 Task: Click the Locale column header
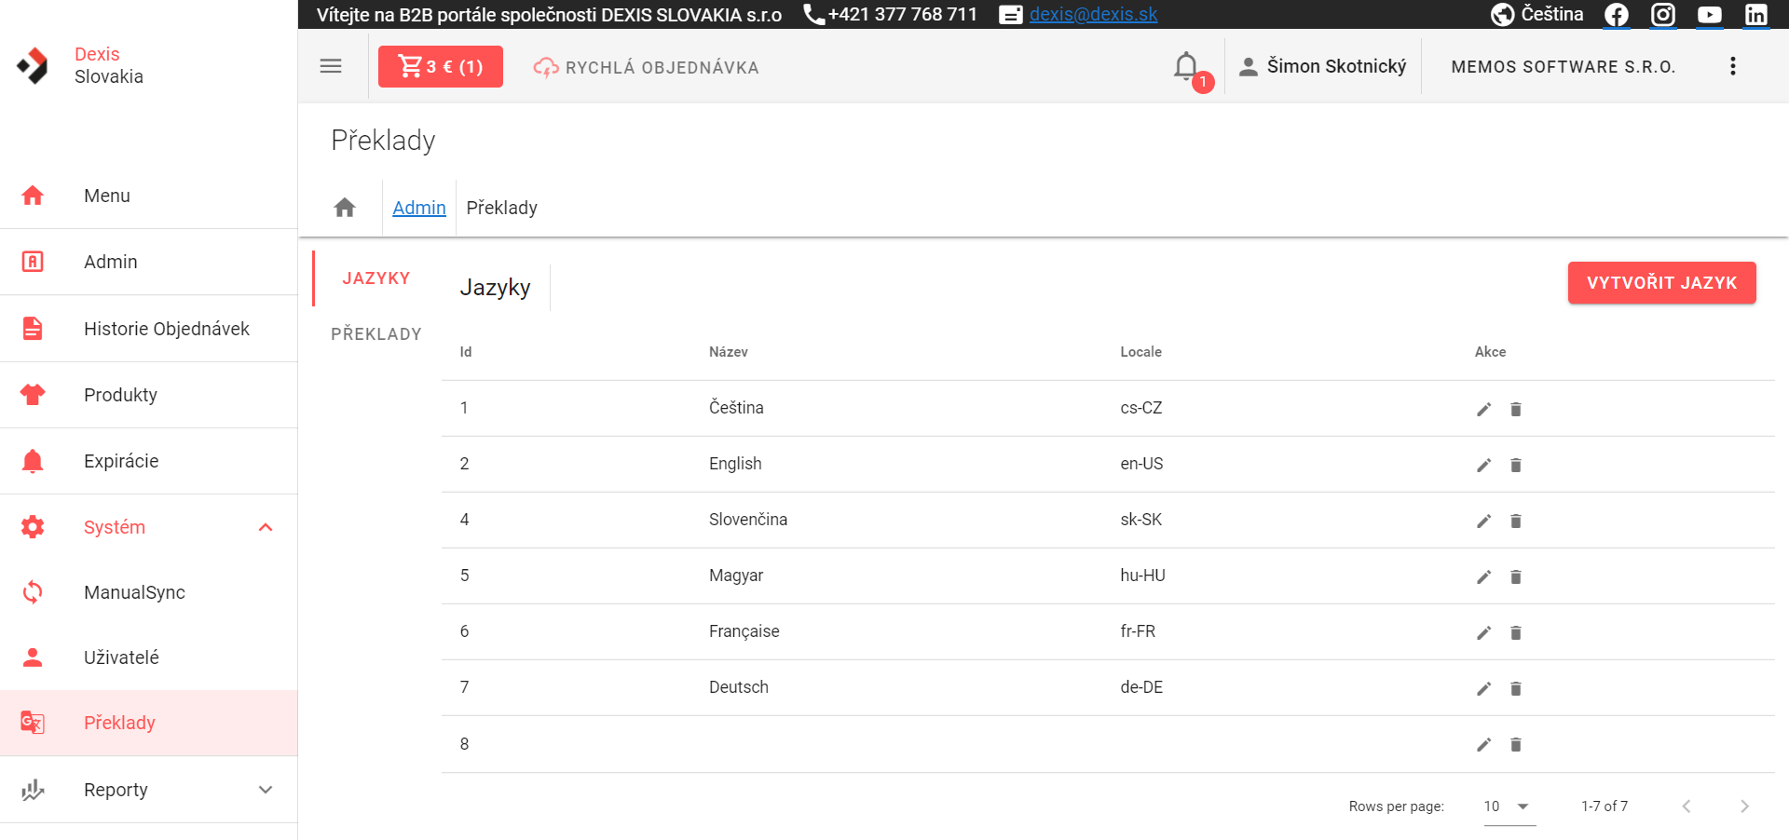click(x=1140, y=352)
